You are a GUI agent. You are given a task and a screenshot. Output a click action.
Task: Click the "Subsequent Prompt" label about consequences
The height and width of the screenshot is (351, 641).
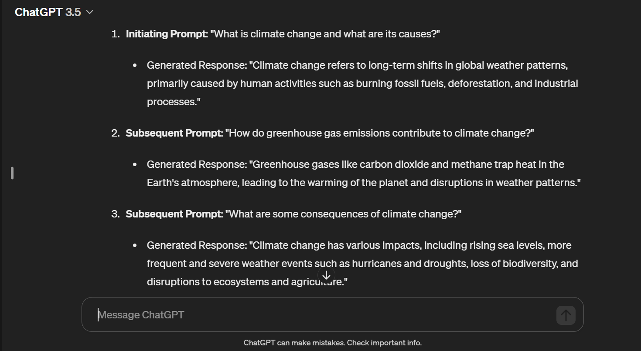[x=174, y=214]
